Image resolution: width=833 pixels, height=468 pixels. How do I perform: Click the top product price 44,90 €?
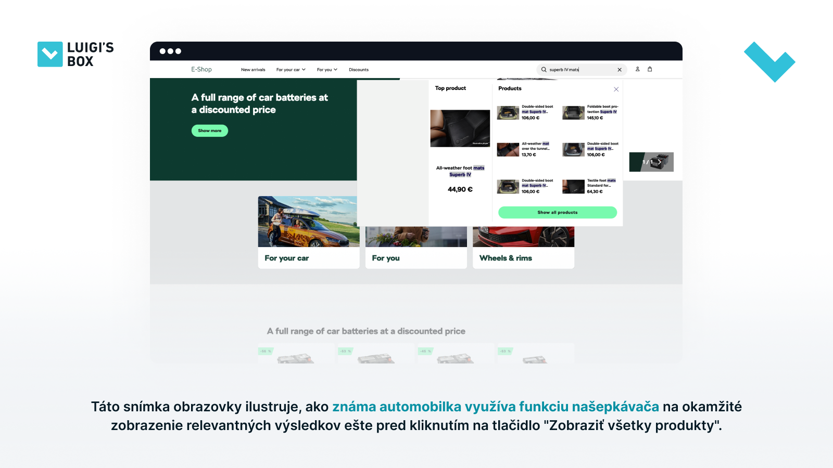[460, 189]
